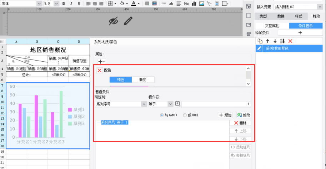The height and width of the screenshot is (169, 326).
Task: Delete condition with red X icon in list toolbar
Action: [290, 41]
